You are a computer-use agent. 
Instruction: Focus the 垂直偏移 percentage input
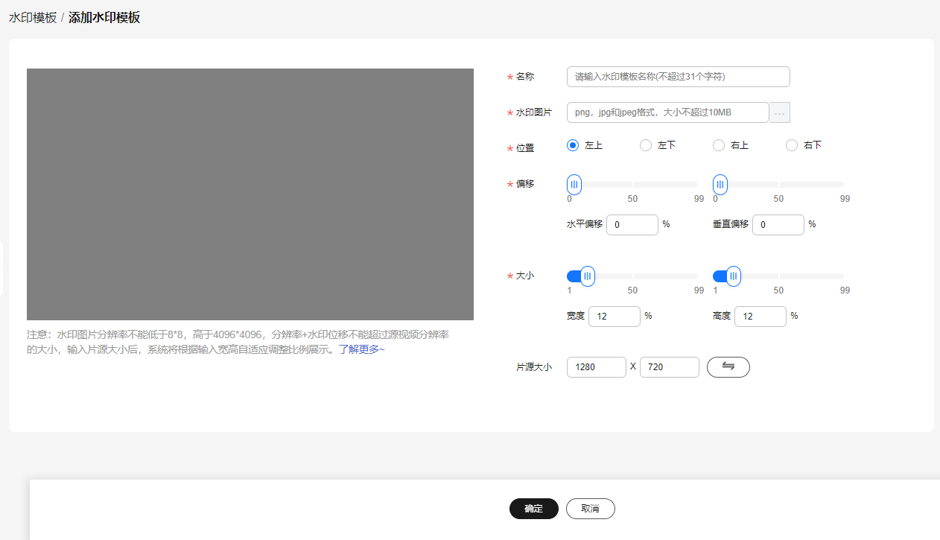[778, 225]
